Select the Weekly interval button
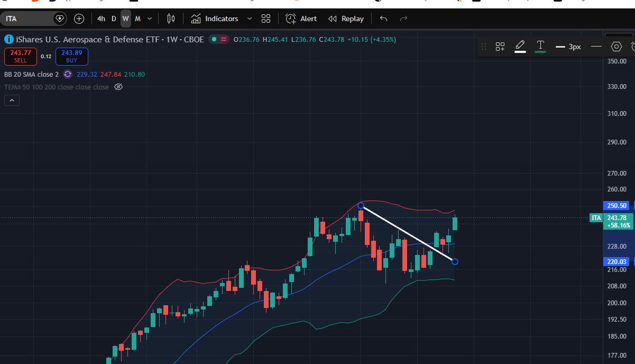The image size is (635, 364). coord(126,19)
